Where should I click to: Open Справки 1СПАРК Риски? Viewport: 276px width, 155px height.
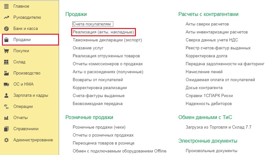[209, 96]
